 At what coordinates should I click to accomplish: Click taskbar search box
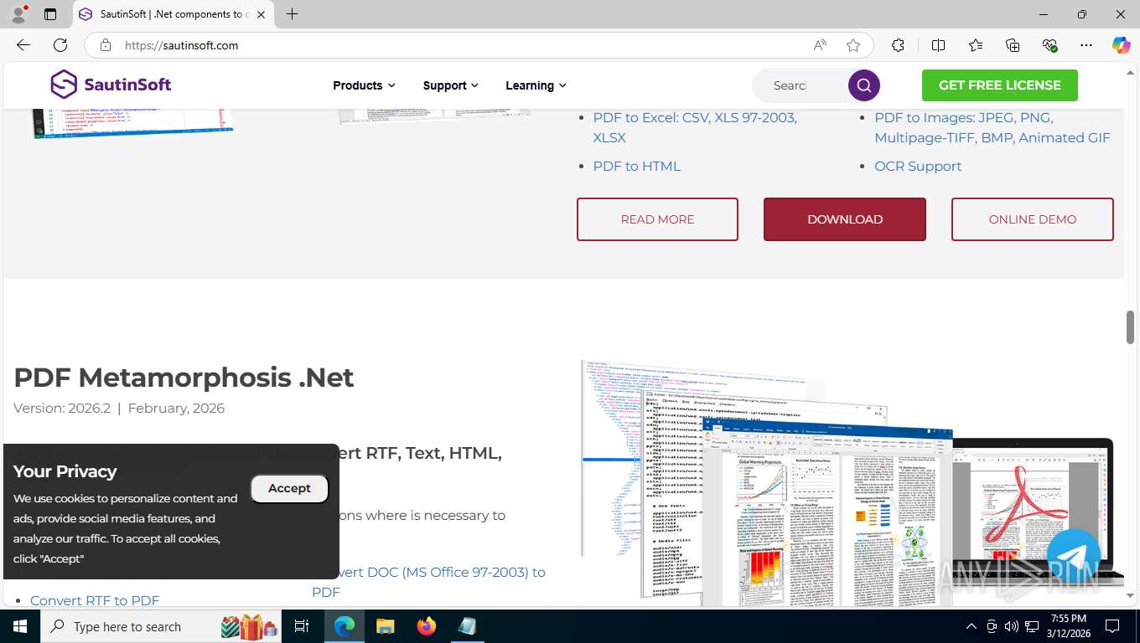point(162,626)
